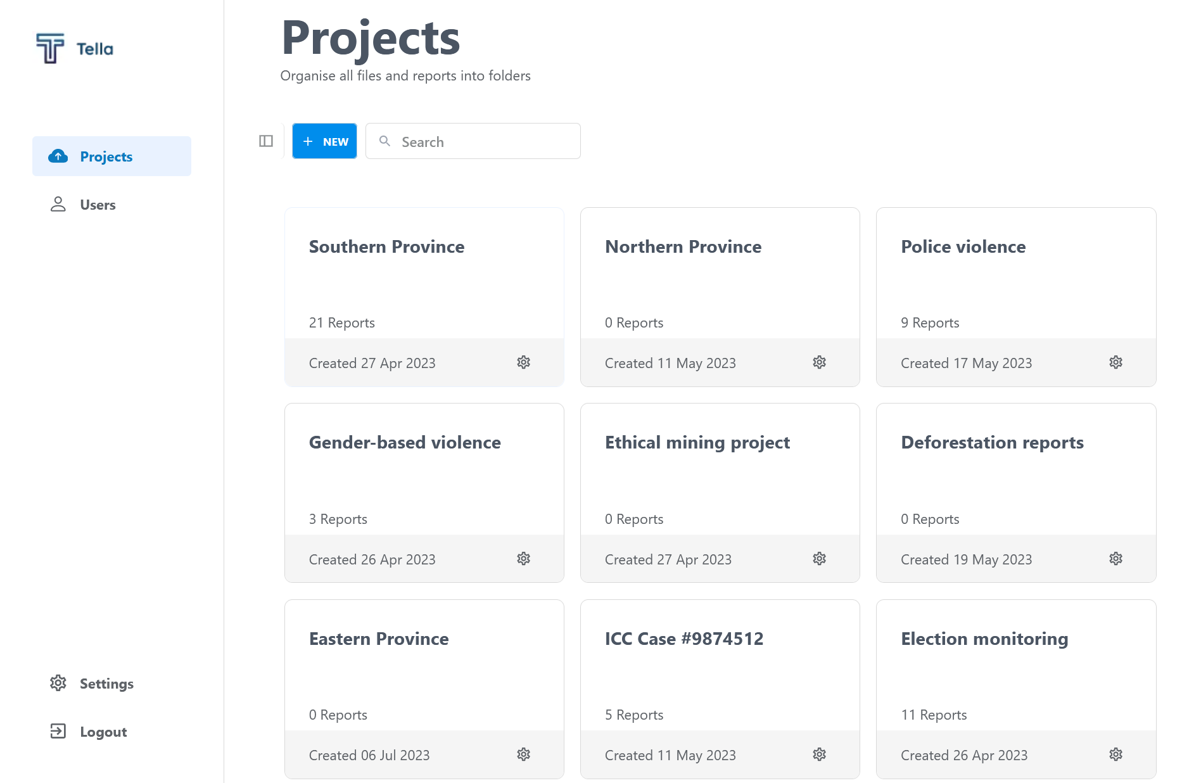The height and width of the screenshot is (783, 1182).
Task: Open the Election monitoring project
Action: click(x=984, y=639)
